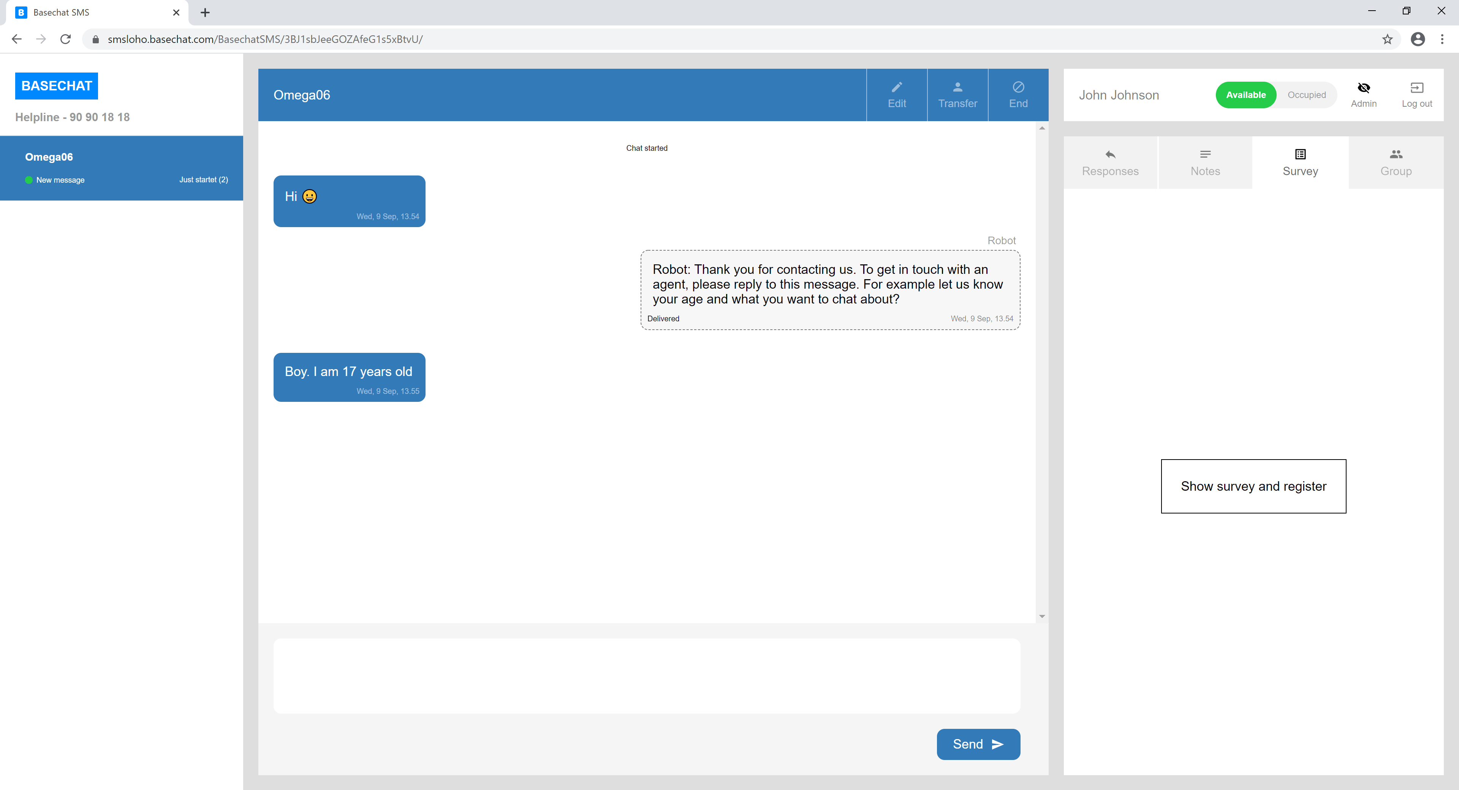Click the site lock icon
The height and width of the screenshot is (790, 1459).
tap(96, 39)
